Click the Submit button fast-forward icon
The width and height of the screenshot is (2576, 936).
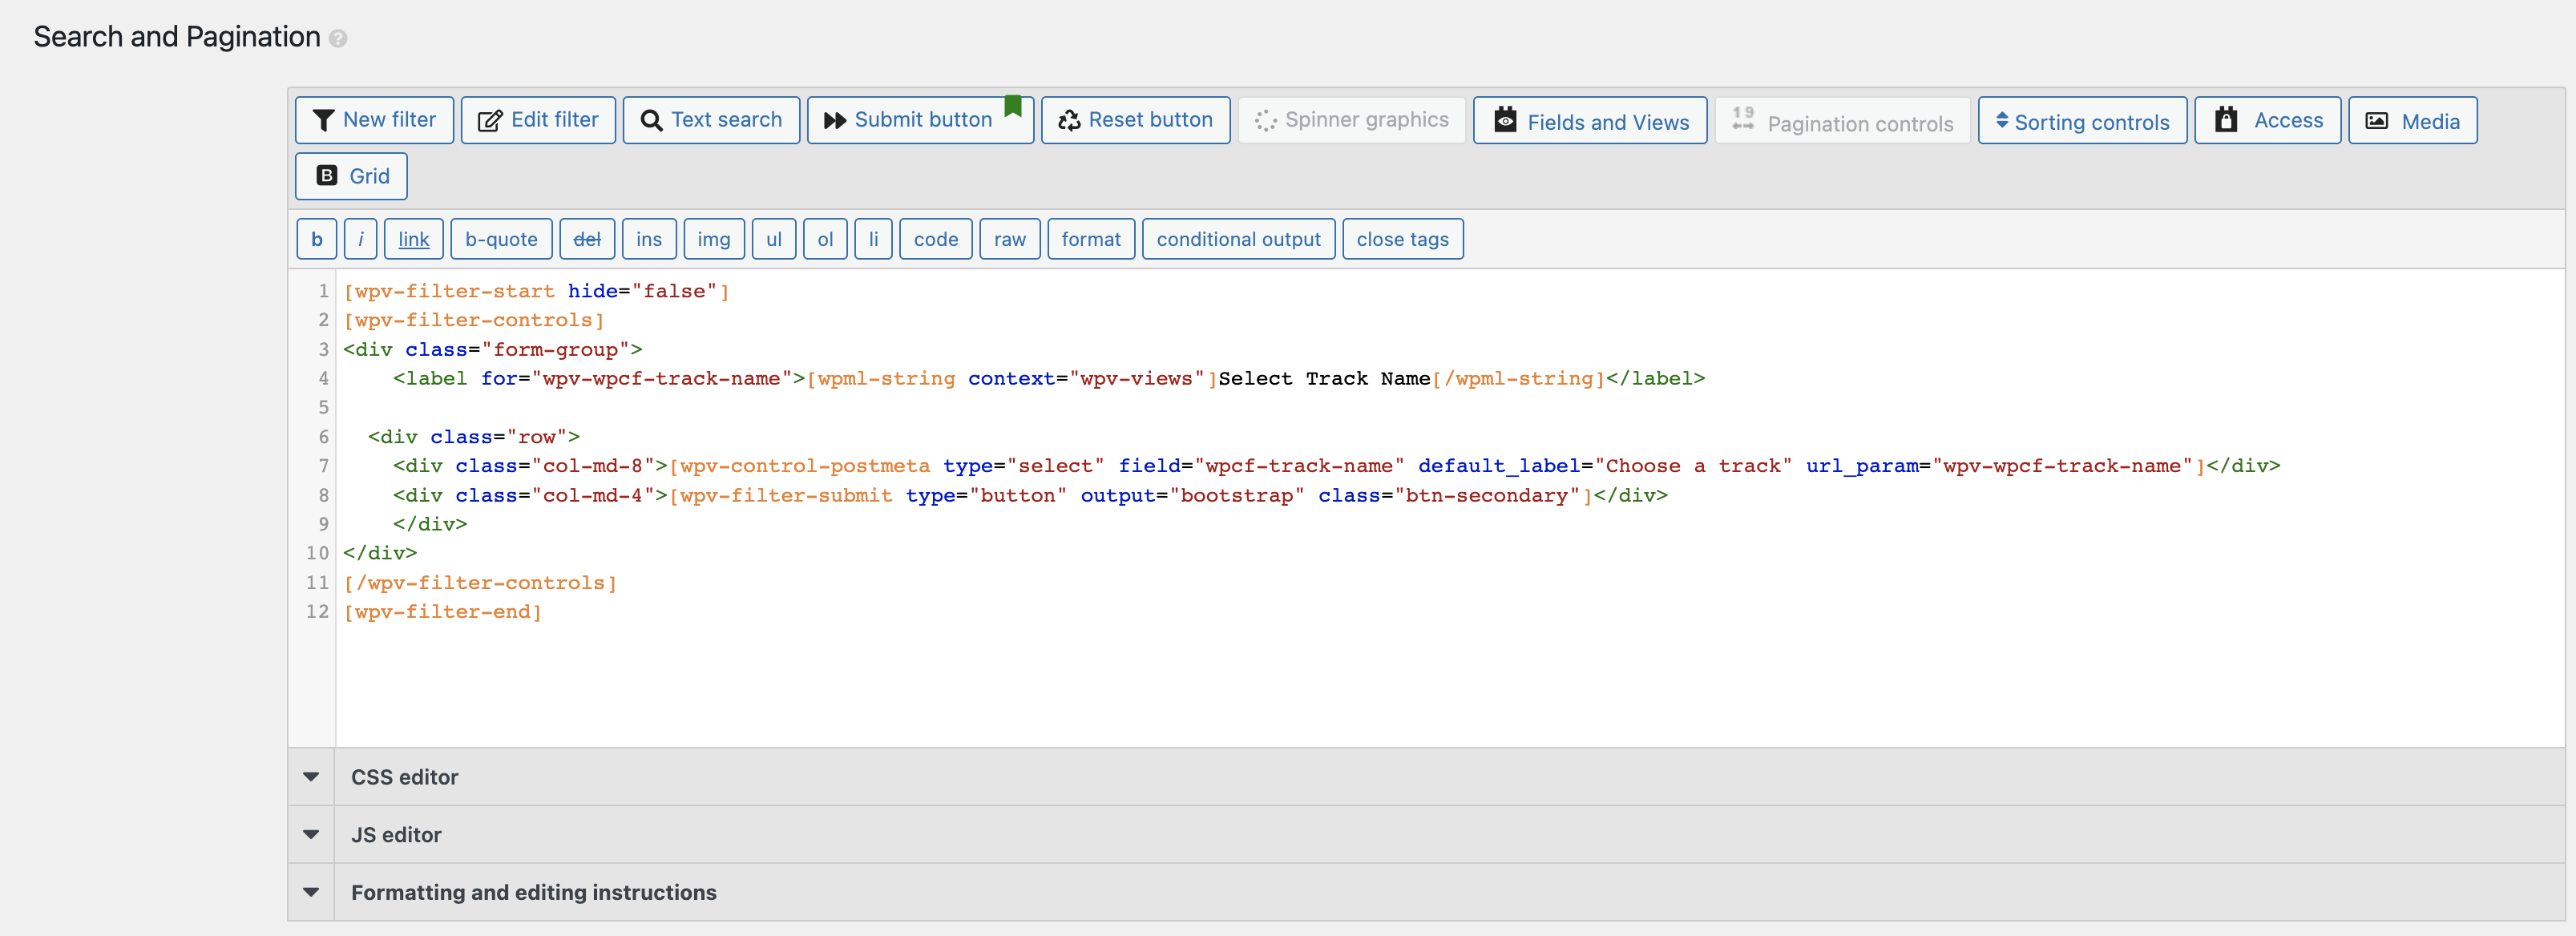tap(835, 121)
